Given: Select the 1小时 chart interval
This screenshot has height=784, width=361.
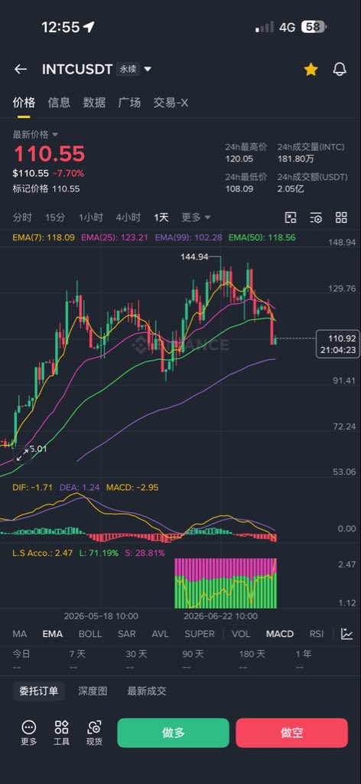Looking at the screenshot, I should (x=90, y=217).
